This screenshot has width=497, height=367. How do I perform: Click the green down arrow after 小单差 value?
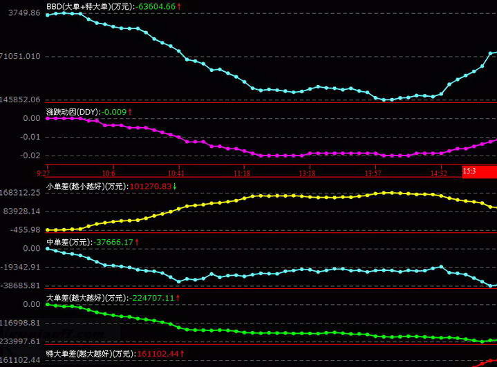(175, 187)
